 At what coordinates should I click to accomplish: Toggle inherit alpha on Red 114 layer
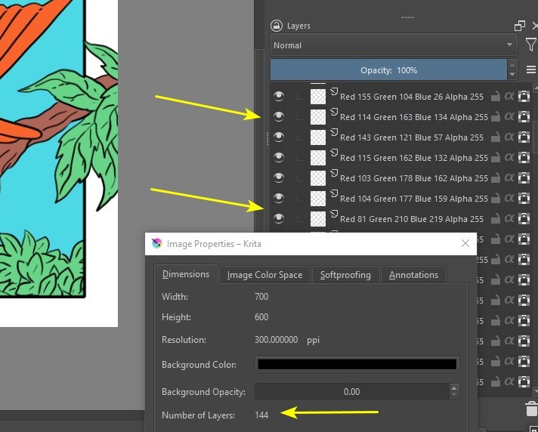509,117
